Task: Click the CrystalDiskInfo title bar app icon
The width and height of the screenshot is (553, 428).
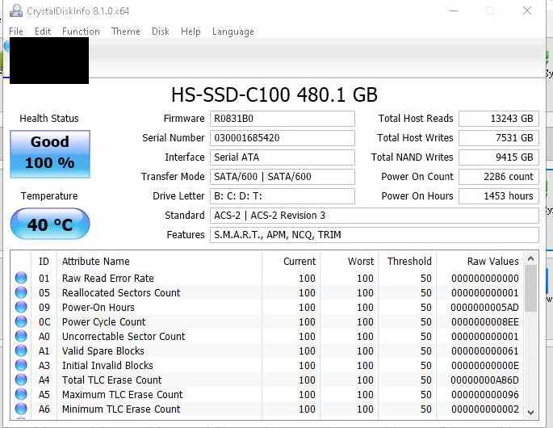Action: tap(16, 11)
